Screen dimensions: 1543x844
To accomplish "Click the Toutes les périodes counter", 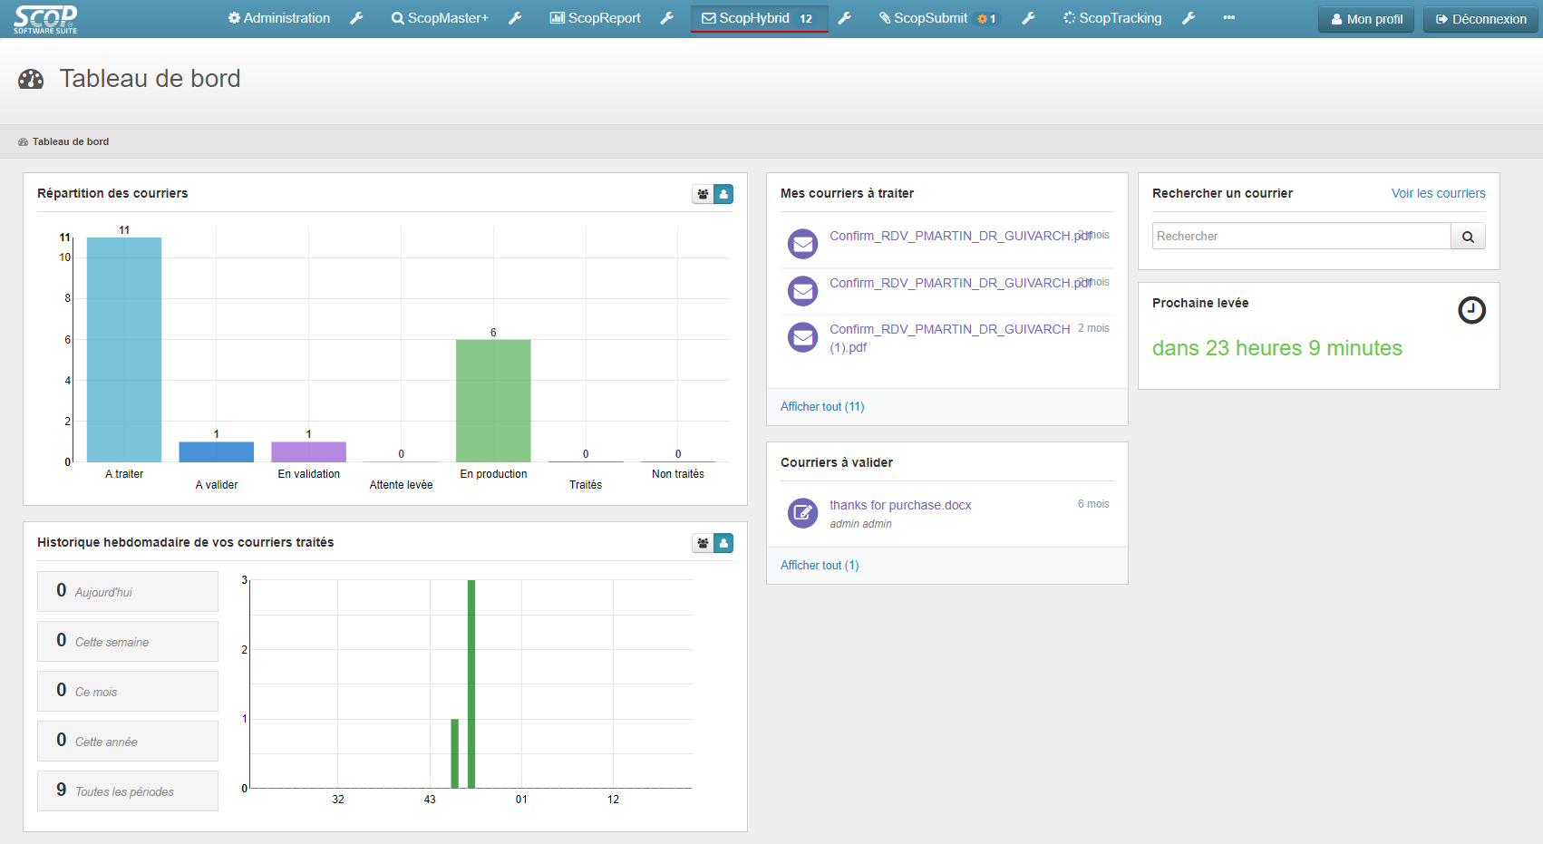I will pyautogui.click(x=128, y=791).
